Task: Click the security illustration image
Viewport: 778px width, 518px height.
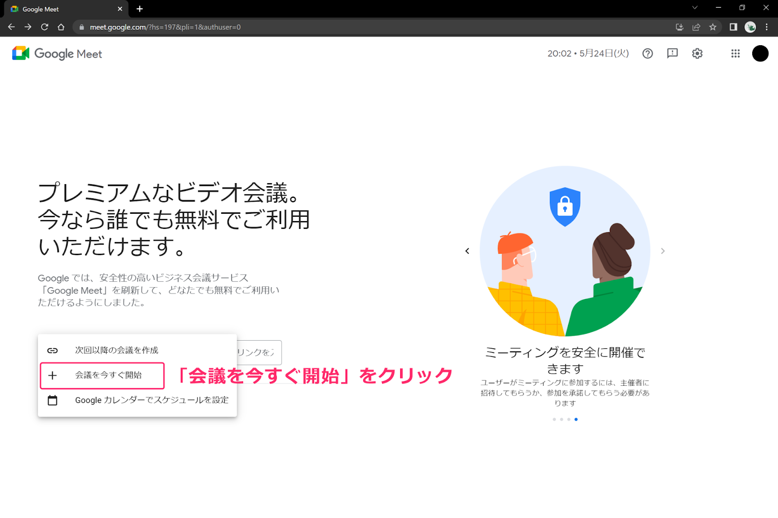Action: [x=565, y=251]
